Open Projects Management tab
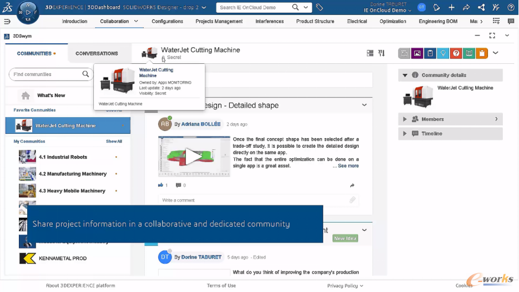519x292 pixels. tap(219, 21)
